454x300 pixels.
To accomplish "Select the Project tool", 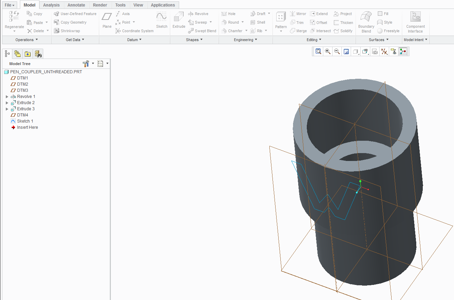I will point(343,14).
